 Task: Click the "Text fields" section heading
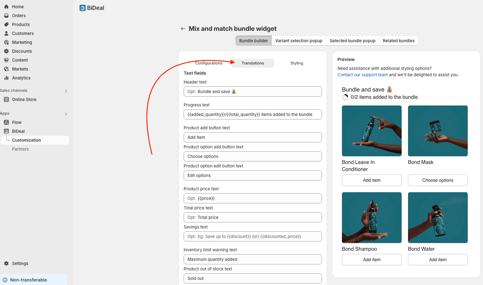pyautogui.click(x=195, y=73)
